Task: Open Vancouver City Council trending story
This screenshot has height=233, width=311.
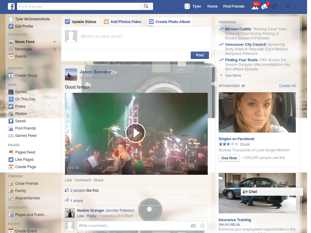Action: [x=245, y=45]
